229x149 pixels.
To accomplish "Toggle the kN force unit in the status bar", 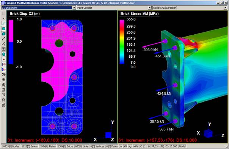I will pyautogui.click(x=125, y=146).
